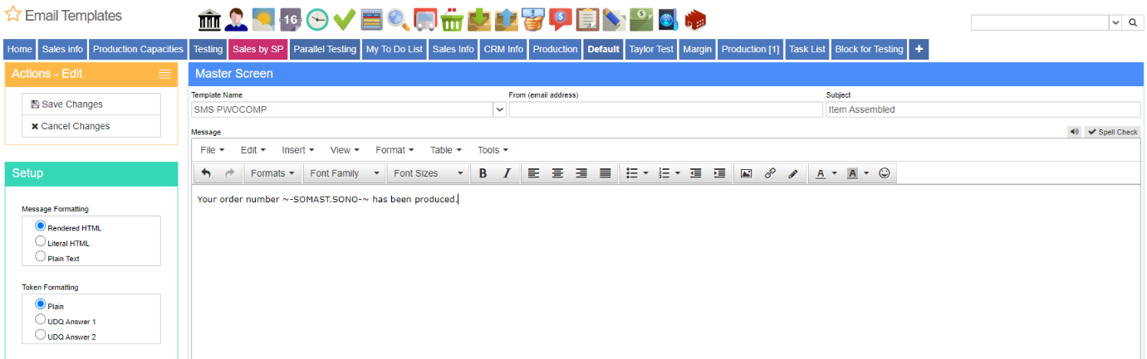This screenshot has height=359, width=1147.
Task: Expand numbered list style options arrow
Action: click(x=678, y=173)
